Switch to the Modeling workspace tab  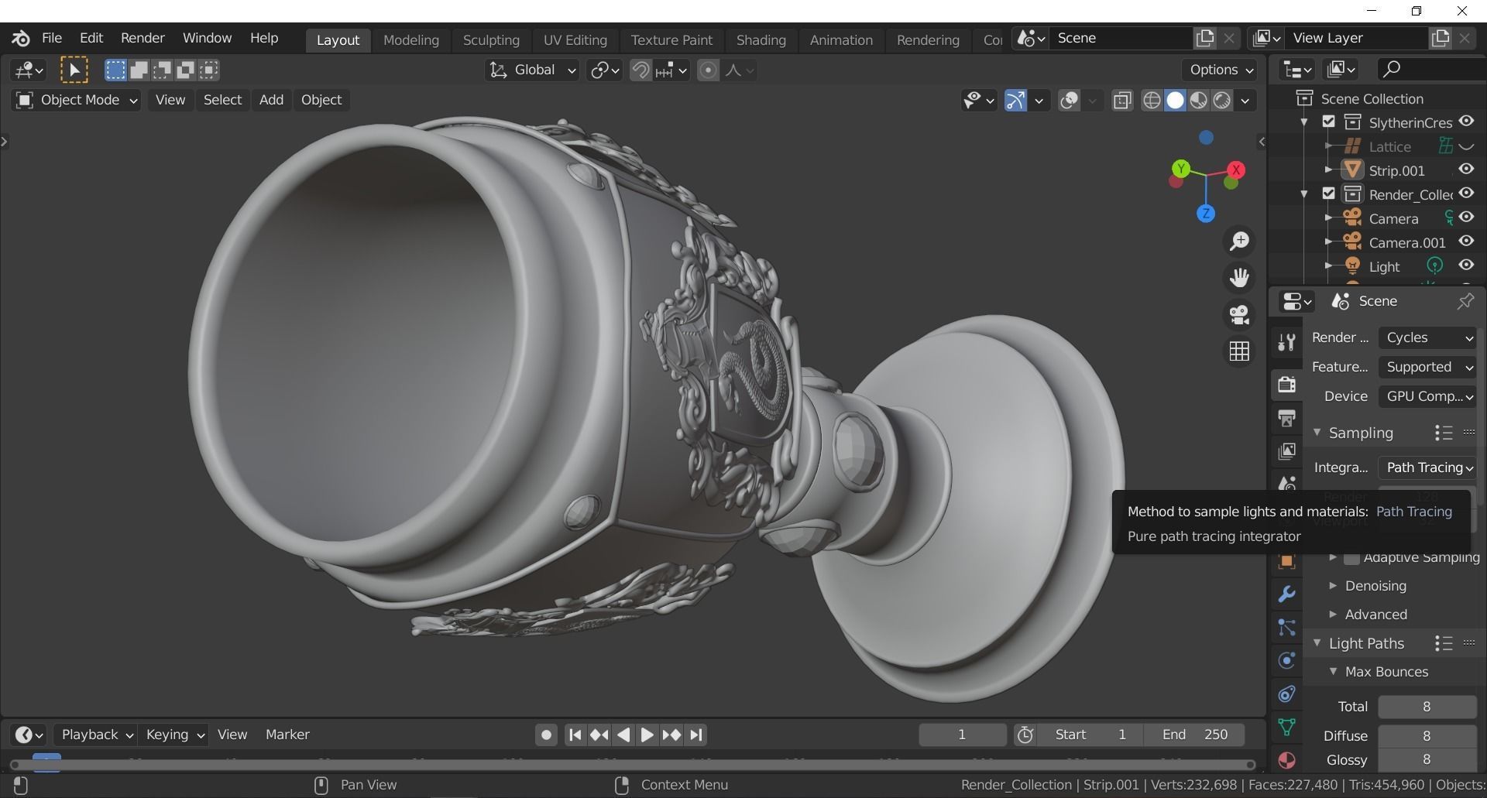tap(410, 39)
